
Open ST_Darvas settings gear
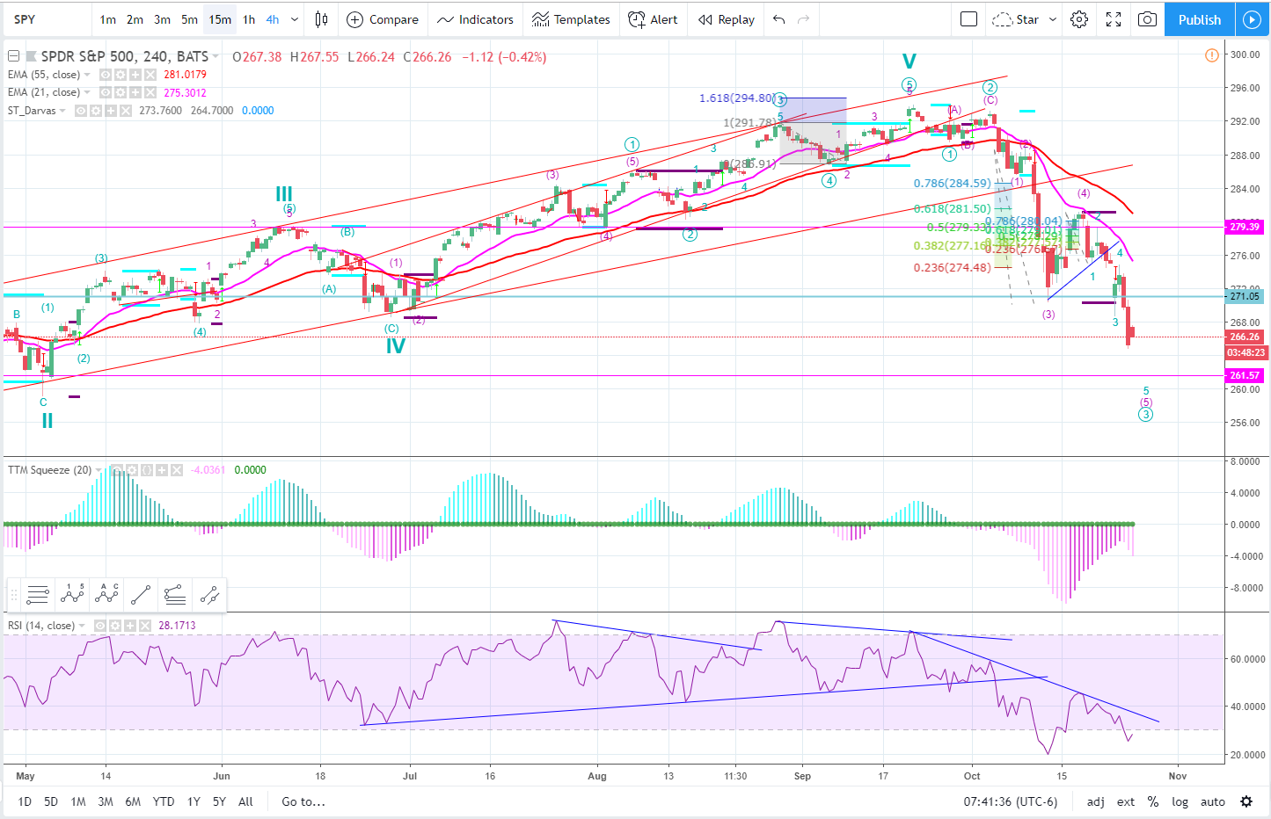coord(96,111)
